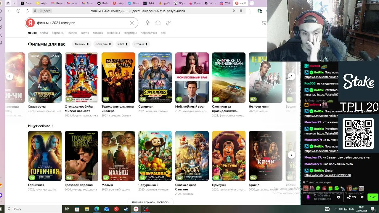Open Телохранитель жены киллера title link
The image size is (379, 213).
tap(118, 109)
